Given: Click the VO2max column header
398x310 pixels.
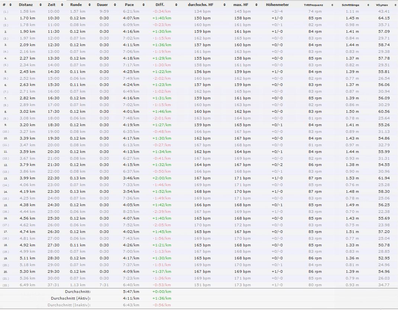Looking at the screenshot, I should click(x=382, y=5).
